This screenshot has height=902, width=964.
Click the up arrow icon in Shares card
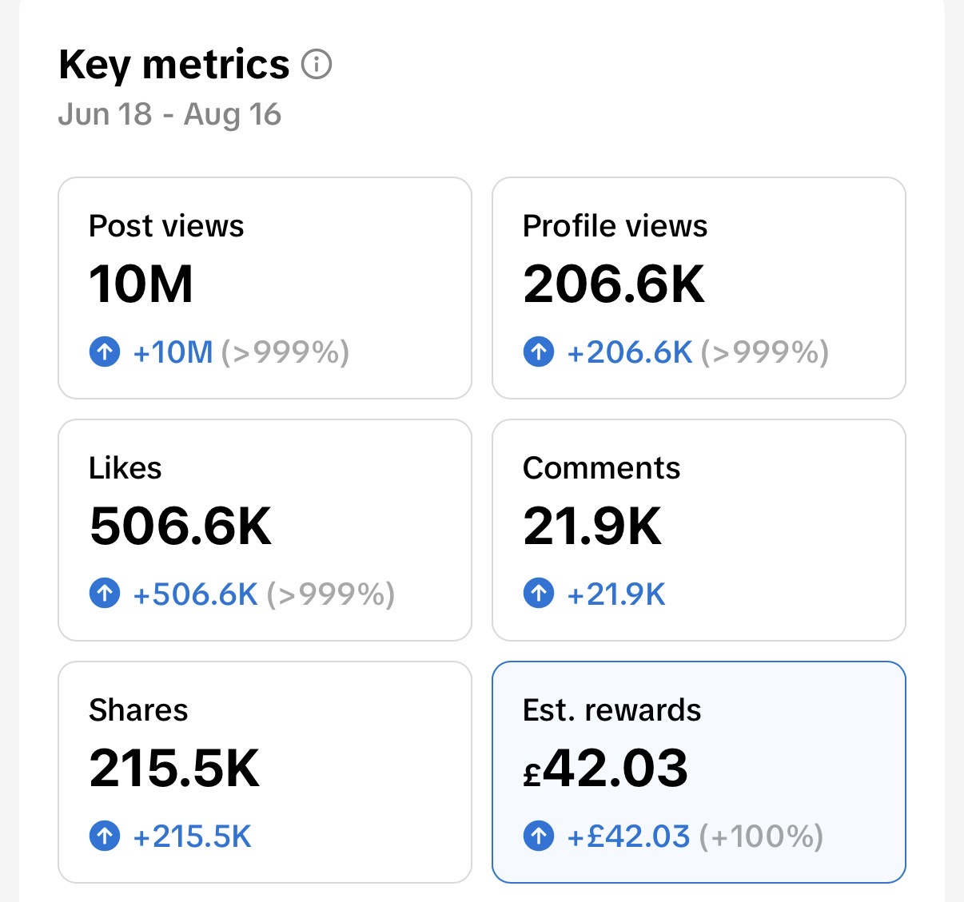click(x=105, y=836)
